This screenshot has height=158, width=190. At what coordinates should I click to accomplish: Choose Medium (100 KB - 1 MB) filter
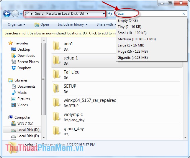(151, 39)
